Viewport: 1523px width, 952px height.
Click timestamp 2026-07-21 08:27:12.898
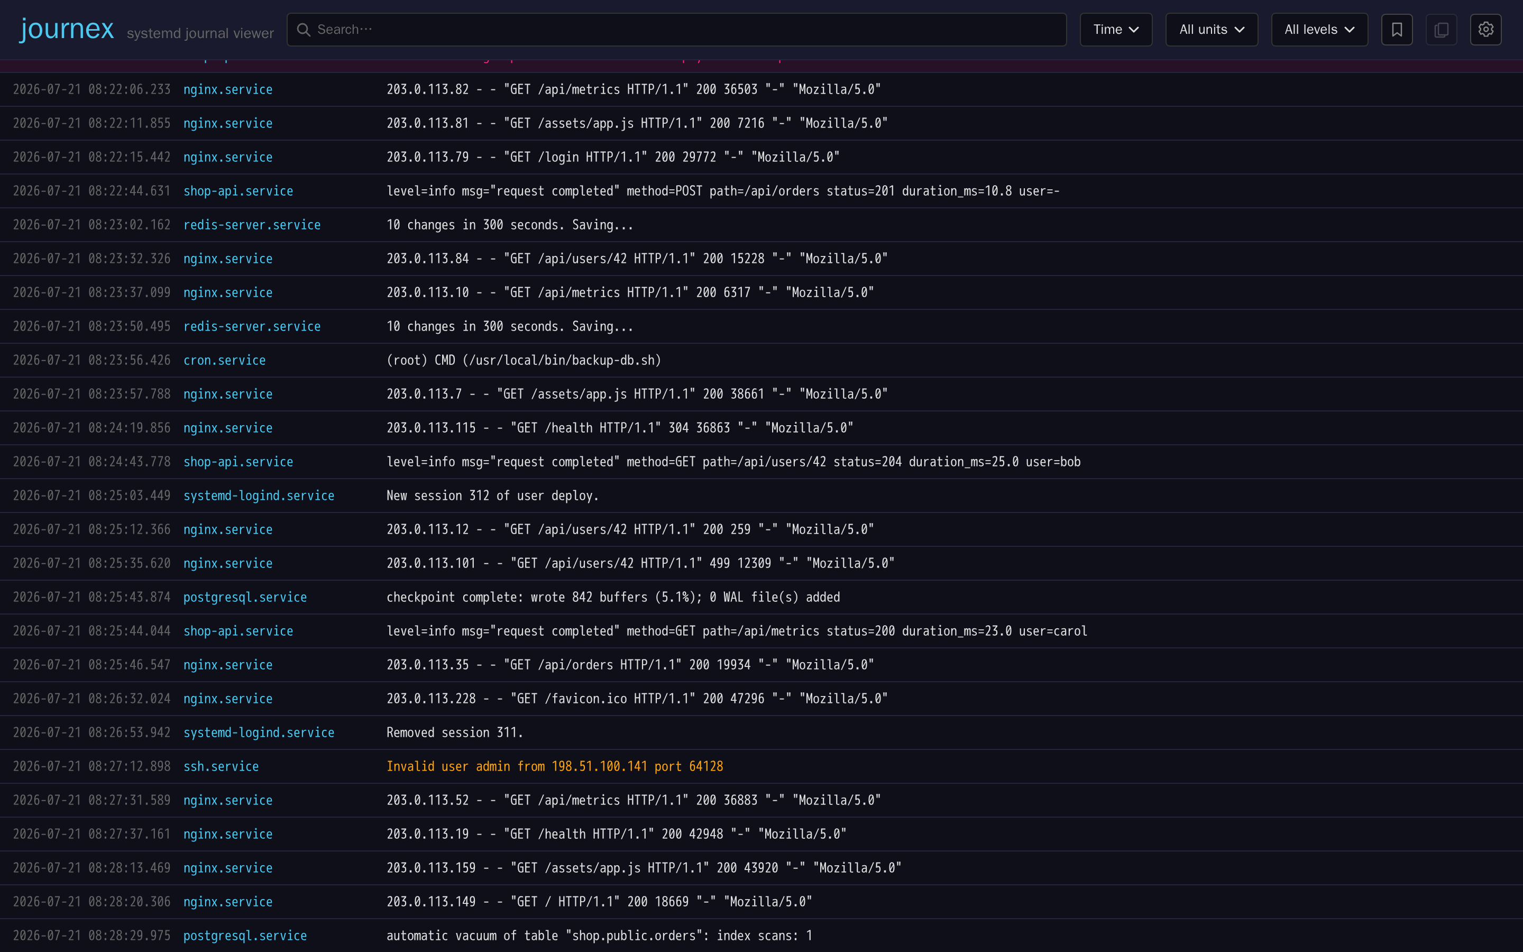click(x=91, y=766)
